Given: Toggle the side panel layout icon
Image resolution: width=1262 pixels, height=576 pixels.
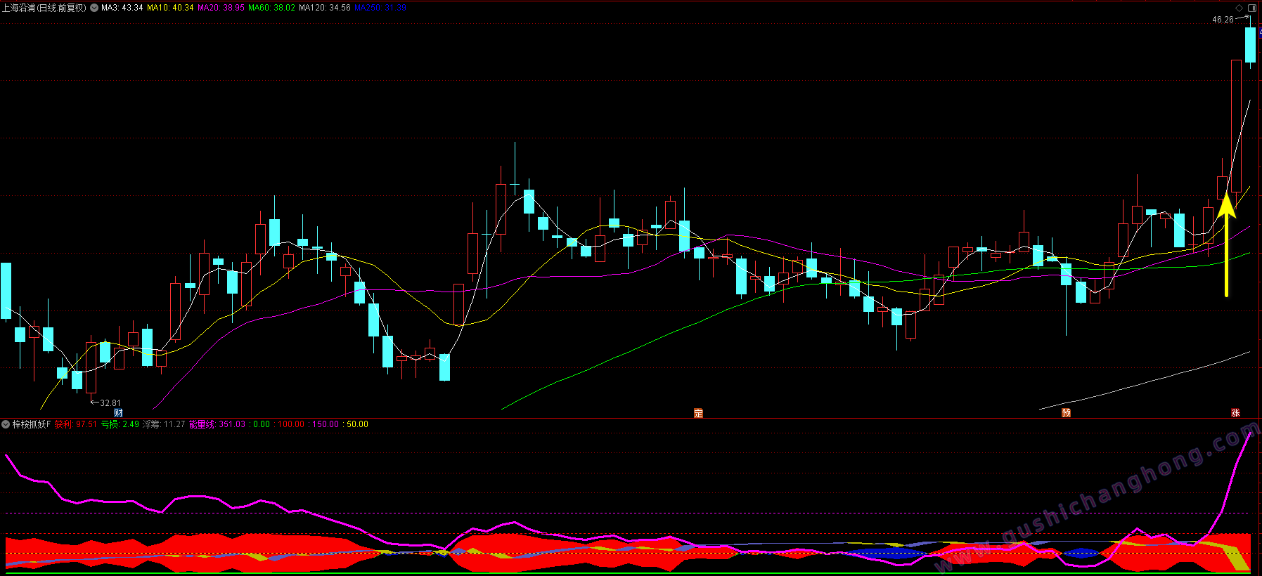Looking at the screenshot, I should pyautogui.click(x=1252, y=8).
